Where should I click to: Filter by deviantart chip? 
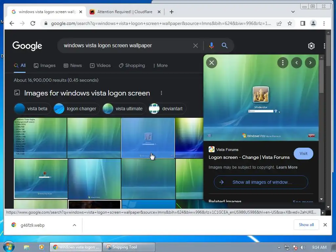(x=167, y=109)
